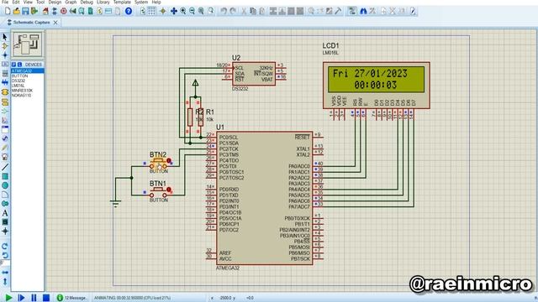The width and height of the screenshot is (538, 302).
Task: Select ATMEGA32 in the devices list
Action: [x=28, y=70]
